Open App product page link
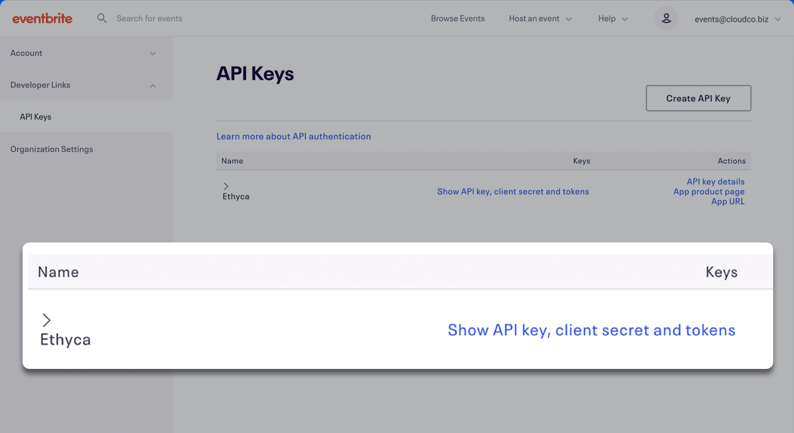Image resolution: width=794 pixels, height=433 pixels. 709,191
